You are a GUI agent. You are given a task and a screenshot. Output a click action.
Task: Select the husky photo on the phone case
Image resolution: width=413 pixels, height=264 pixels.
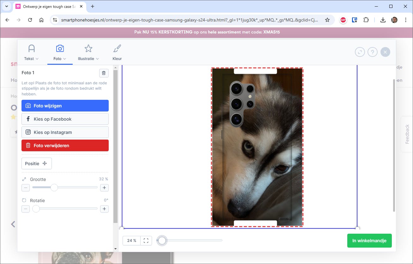click(x=257, y=147)
